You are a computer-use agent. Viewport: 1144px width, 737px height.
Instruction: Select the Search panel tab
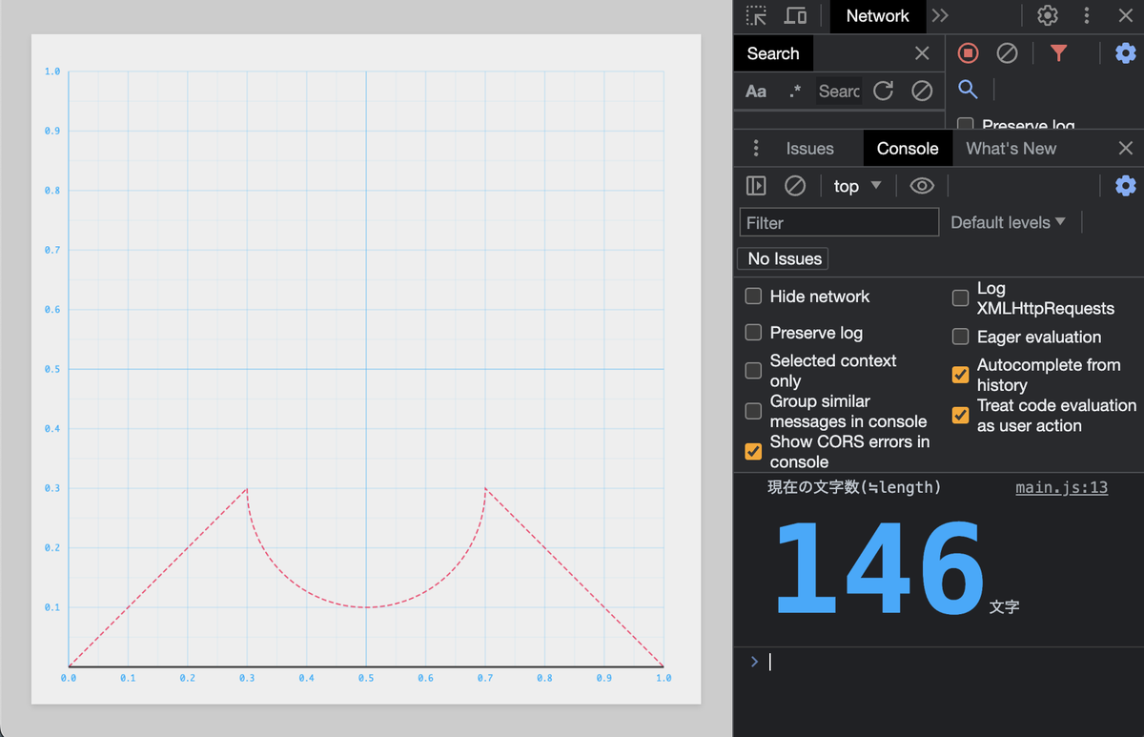(773, 53)
